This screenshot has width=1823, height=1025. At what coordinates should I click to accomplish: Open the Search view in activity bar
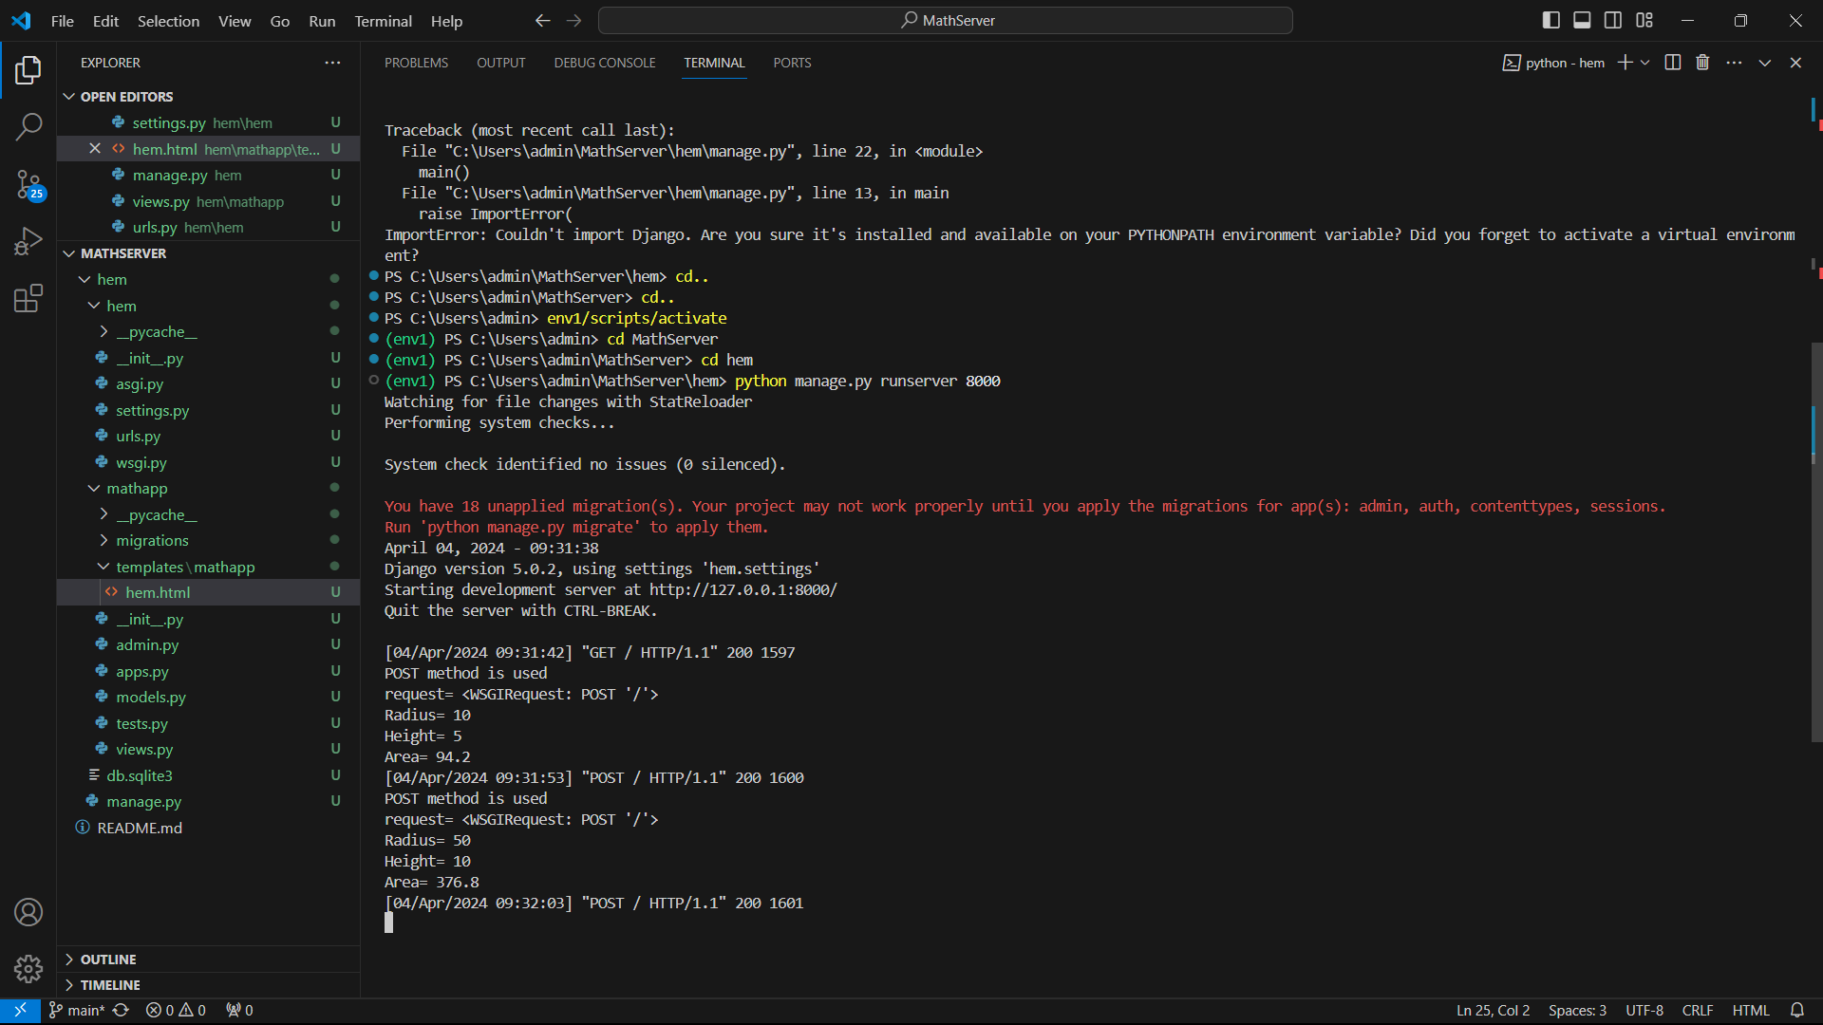tap(28, 126)
